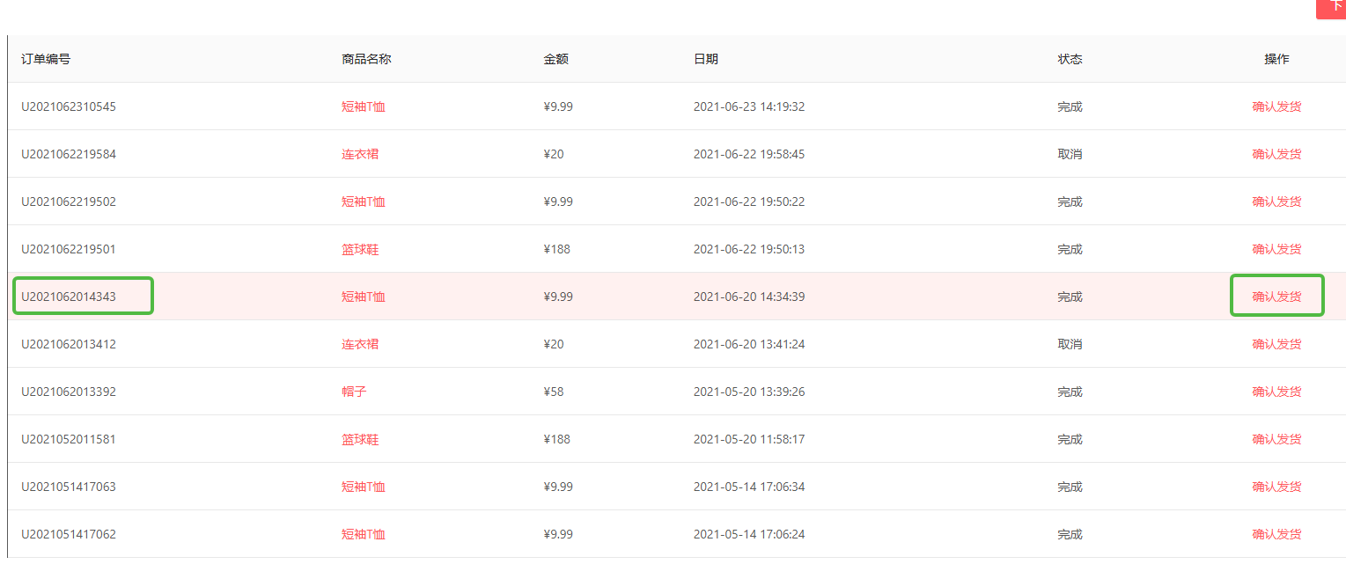Click the 日期 column header

706,59
